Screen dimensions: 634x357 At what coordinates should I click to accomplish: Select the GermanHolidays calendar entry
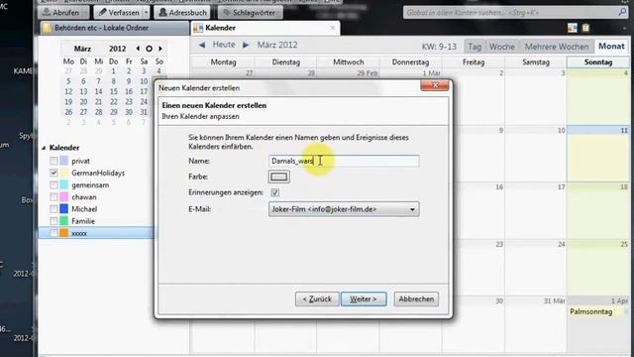(x=98, y=173)
